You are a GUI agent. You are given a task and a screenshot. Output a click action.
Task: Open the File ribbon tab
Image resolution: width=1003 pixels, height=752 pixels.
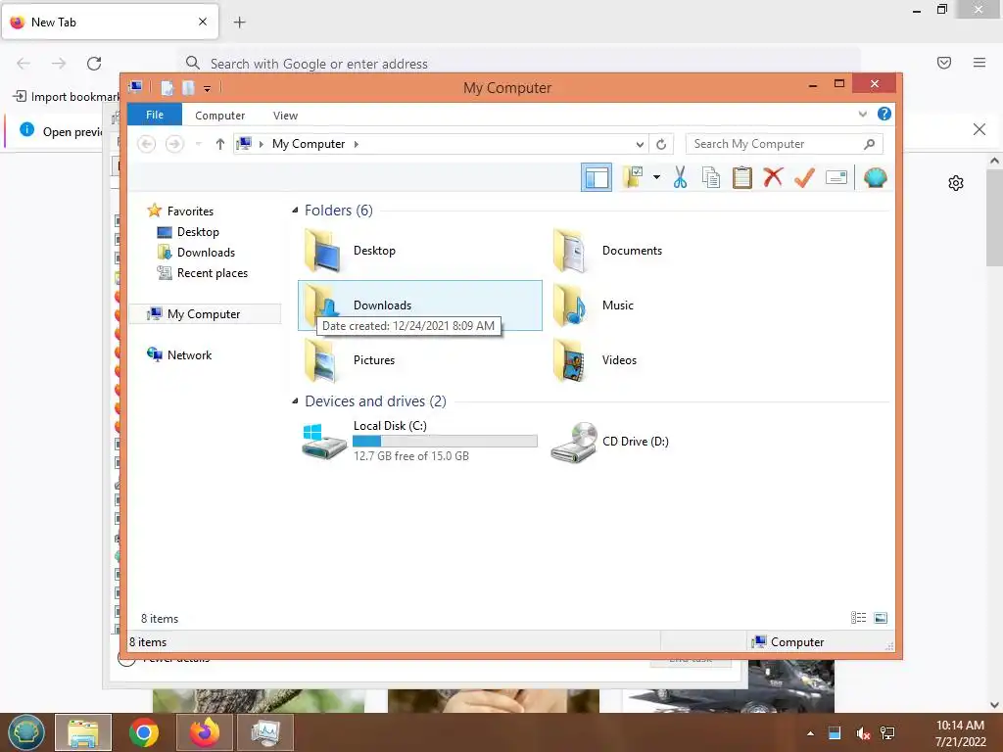(155, 115)
